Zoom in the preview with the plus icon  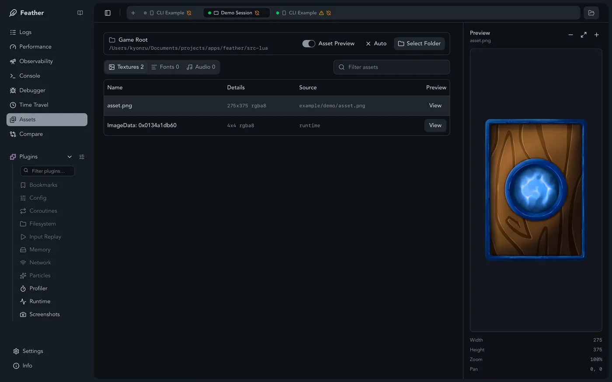click(x=597, y=34)
